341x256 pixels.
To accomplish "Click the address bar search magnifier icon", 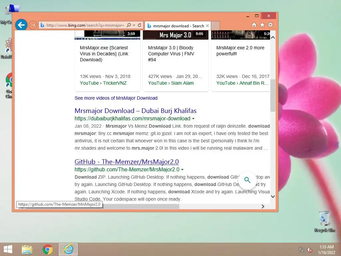I will [x=129, y=25].
